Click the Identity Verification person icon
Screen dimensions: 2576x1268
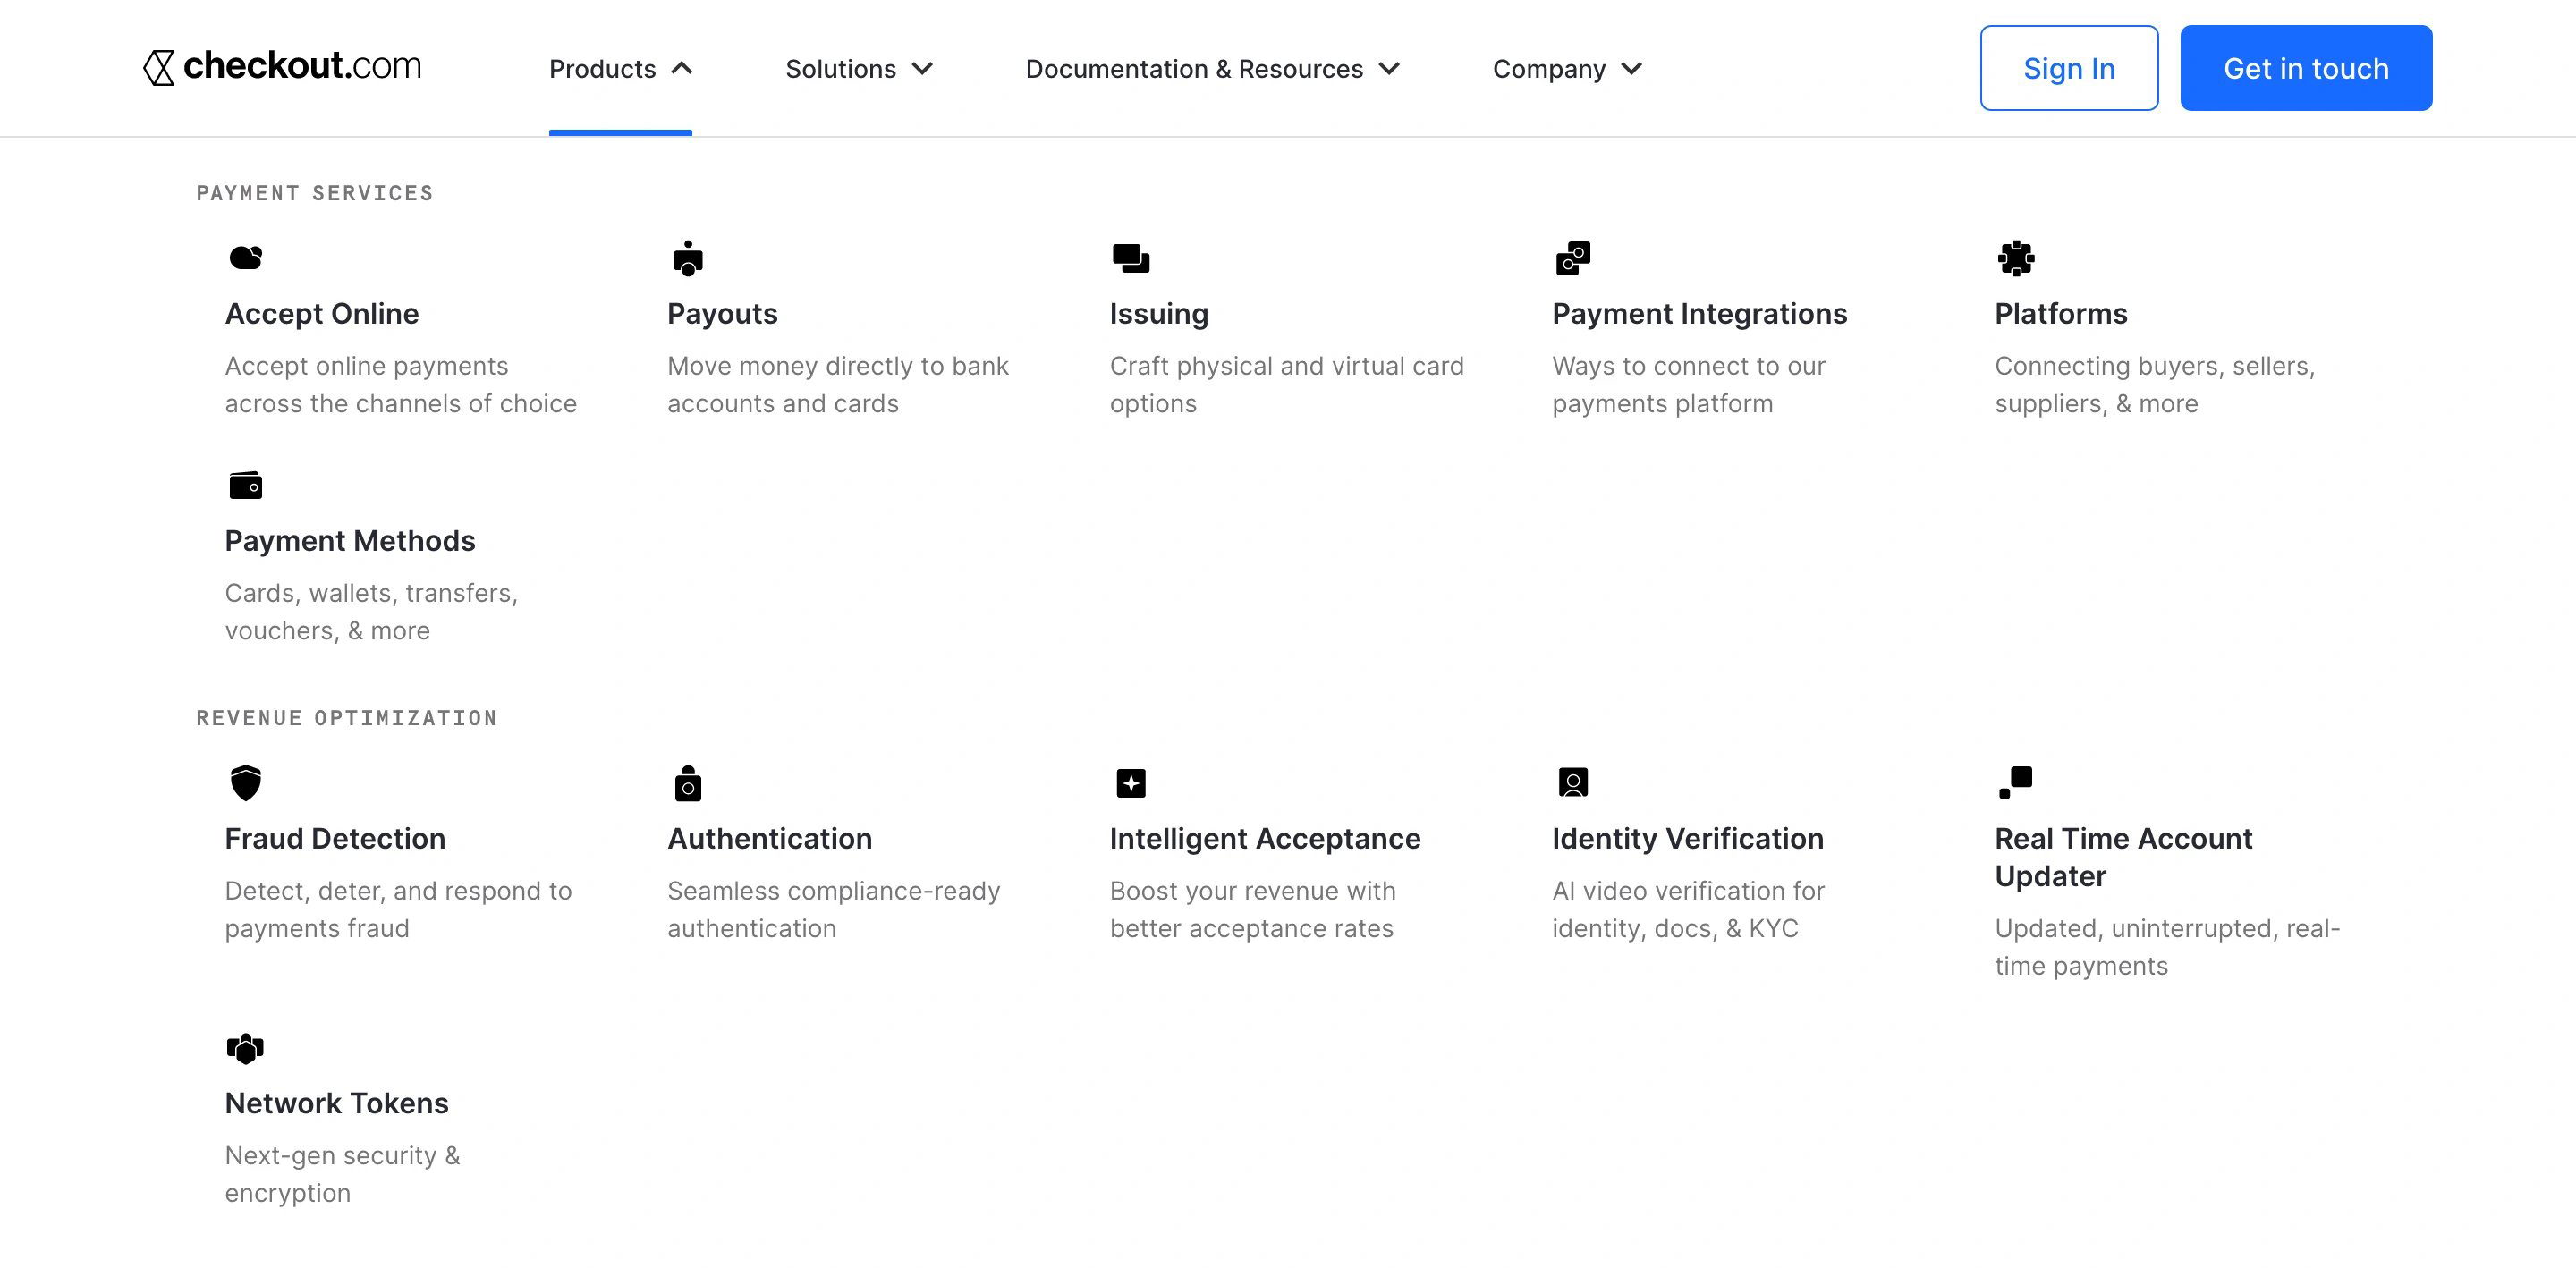coord(1573,782)
